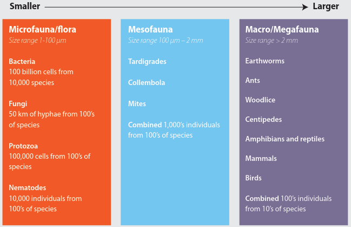Image resolution: width=351 pixels, height=227 pixels.
Task: Click the Smaller label at top
Action: (20, 7)
